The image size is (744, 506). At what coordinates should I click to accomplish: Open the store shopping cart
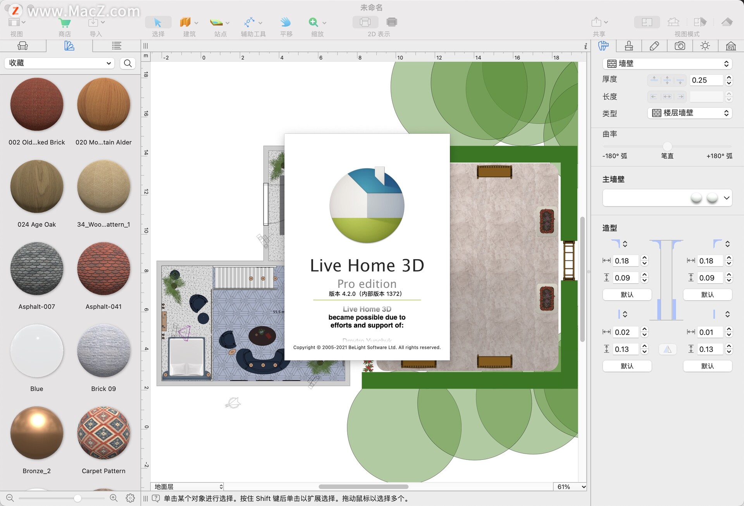pyautogui.click(x=64, y=22)
